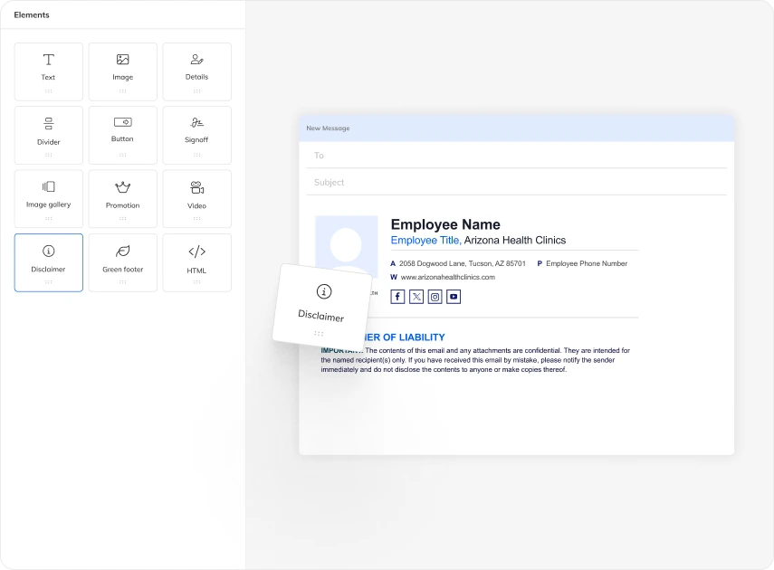Screen dimensions: 774x570
Task: Select the Signoff element
Action: tap(196, 136)
